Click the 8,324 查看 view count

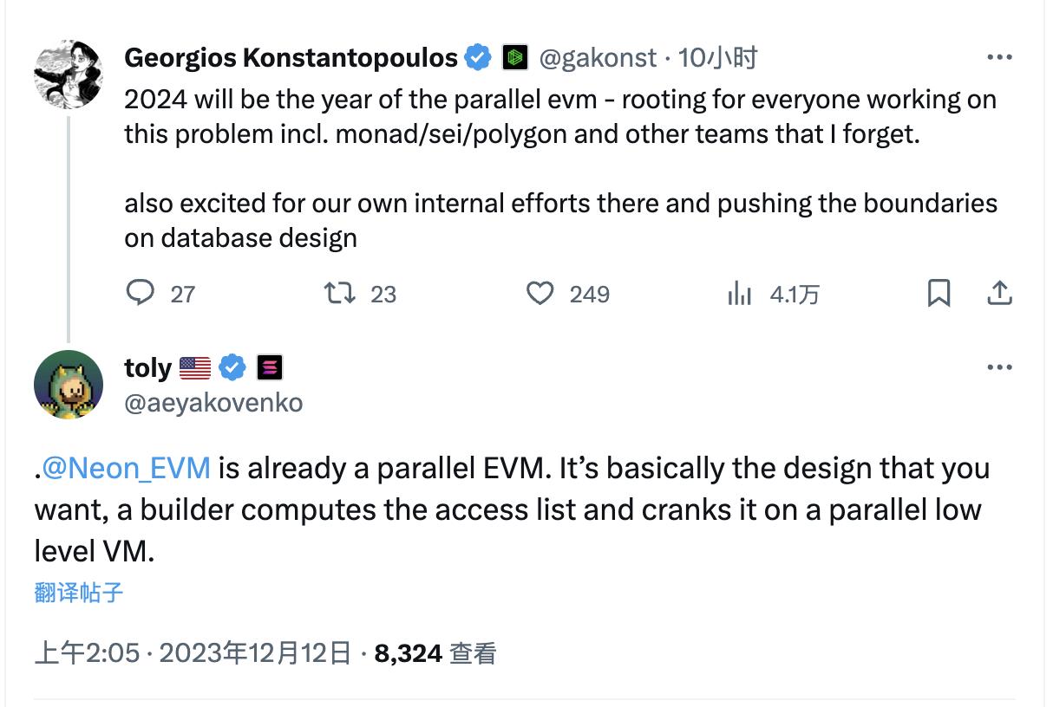tap(435, 652)
